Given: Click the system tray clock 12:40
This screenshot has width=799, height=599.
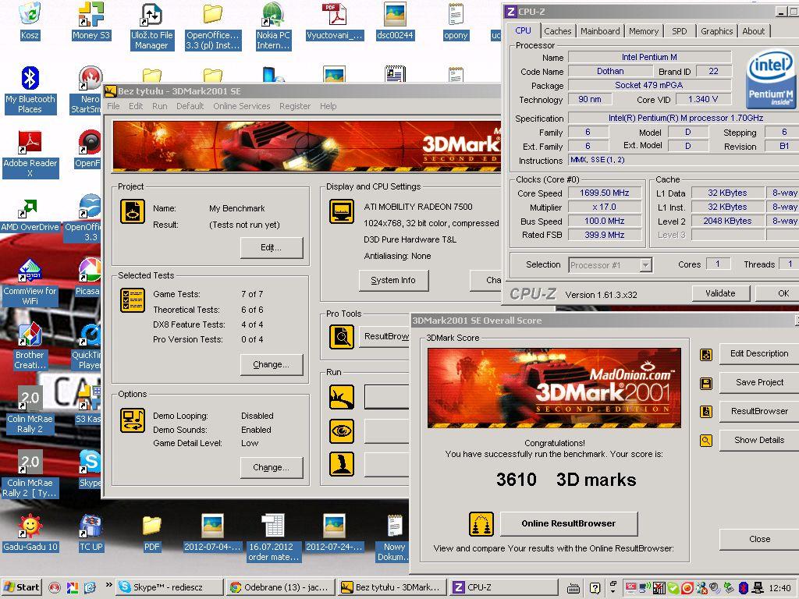Looking at the screenshot, I should point(780,588).
